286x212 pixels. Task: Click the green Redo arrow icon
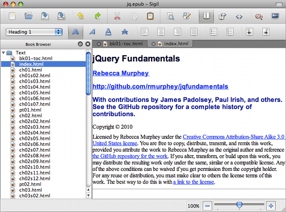[97, 16]
